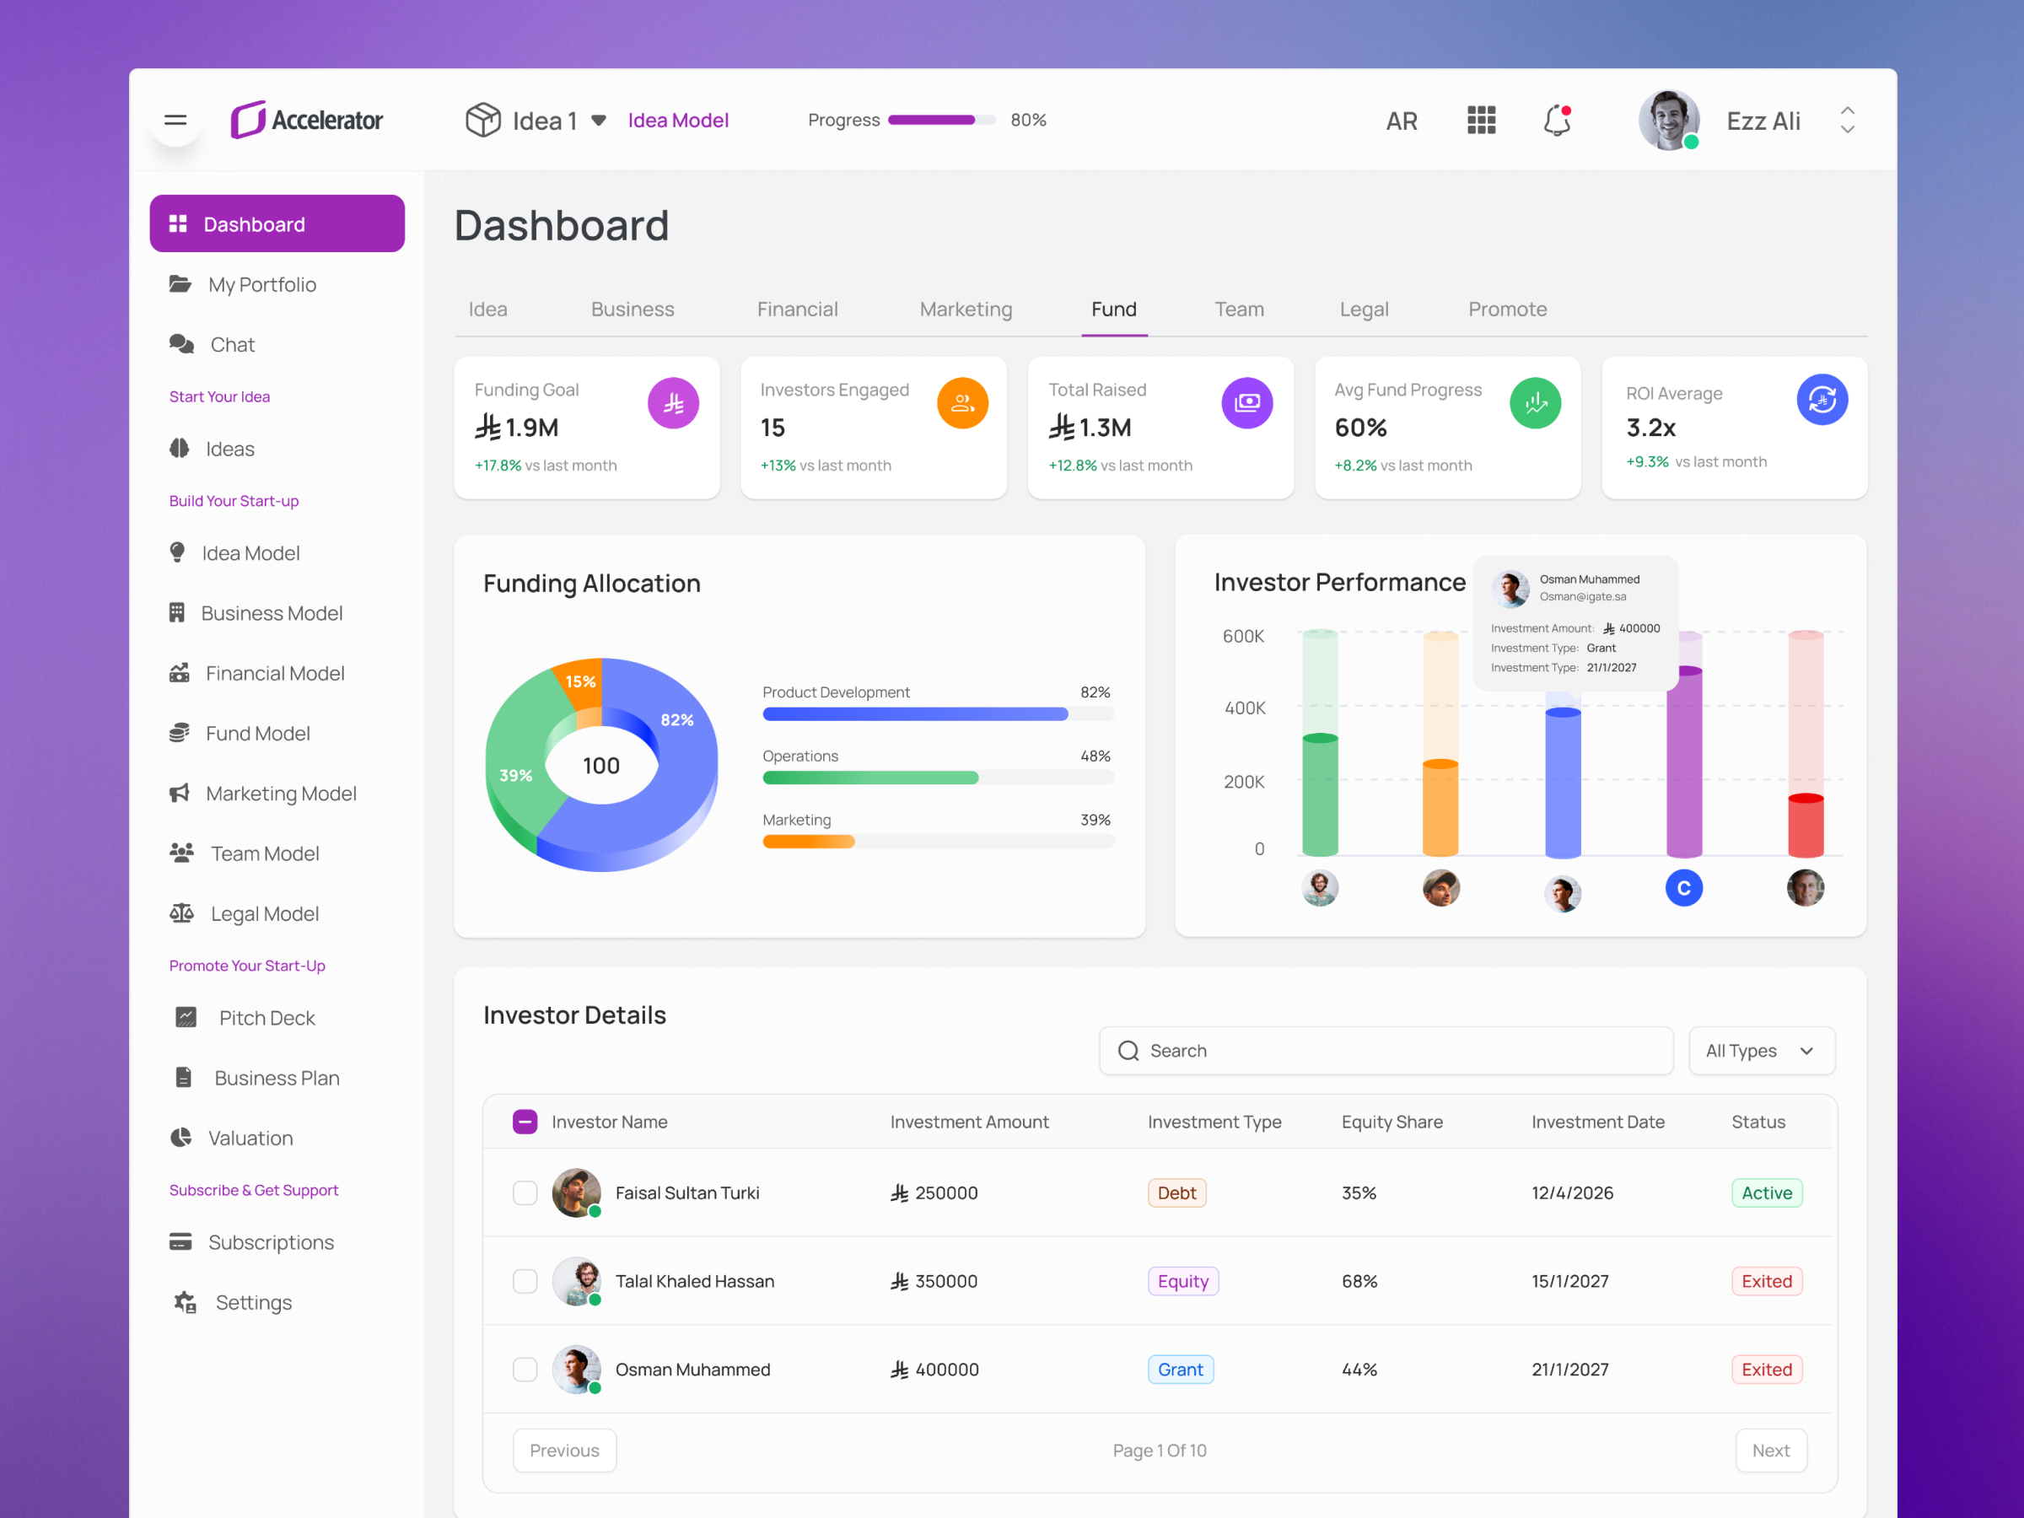Open the All Types filter dropdown
The height and width of the screenshot is (1518, 2024).
1761,1051
